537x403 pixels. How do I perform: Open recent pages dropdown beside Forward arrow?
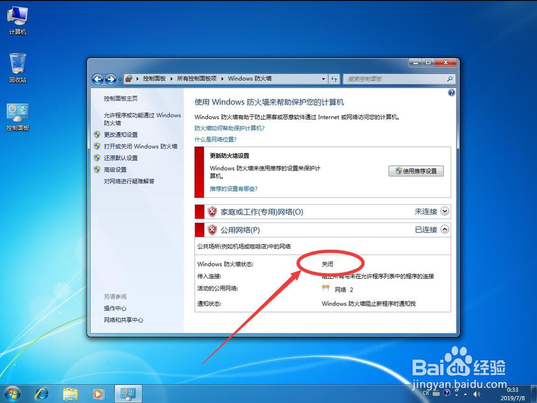(x=120, y=80)
